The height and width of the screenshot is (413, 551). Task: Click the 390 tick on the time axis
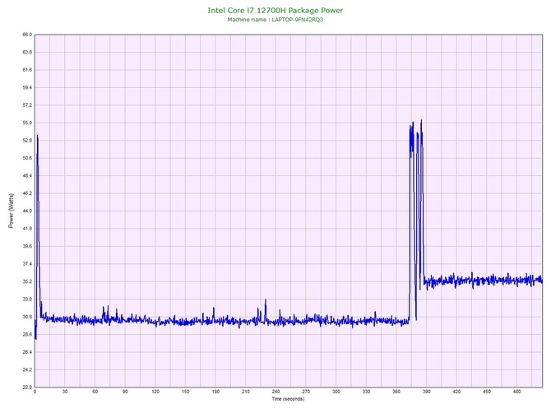[427, 392]
